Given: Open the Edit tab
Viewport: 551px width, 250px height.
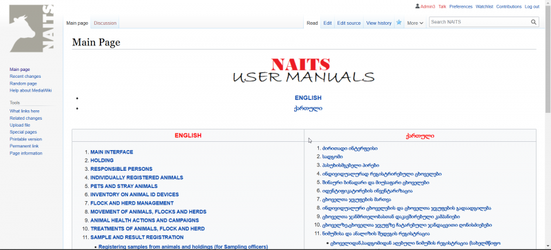Looking at the screenshot, I should click(328, 23).
